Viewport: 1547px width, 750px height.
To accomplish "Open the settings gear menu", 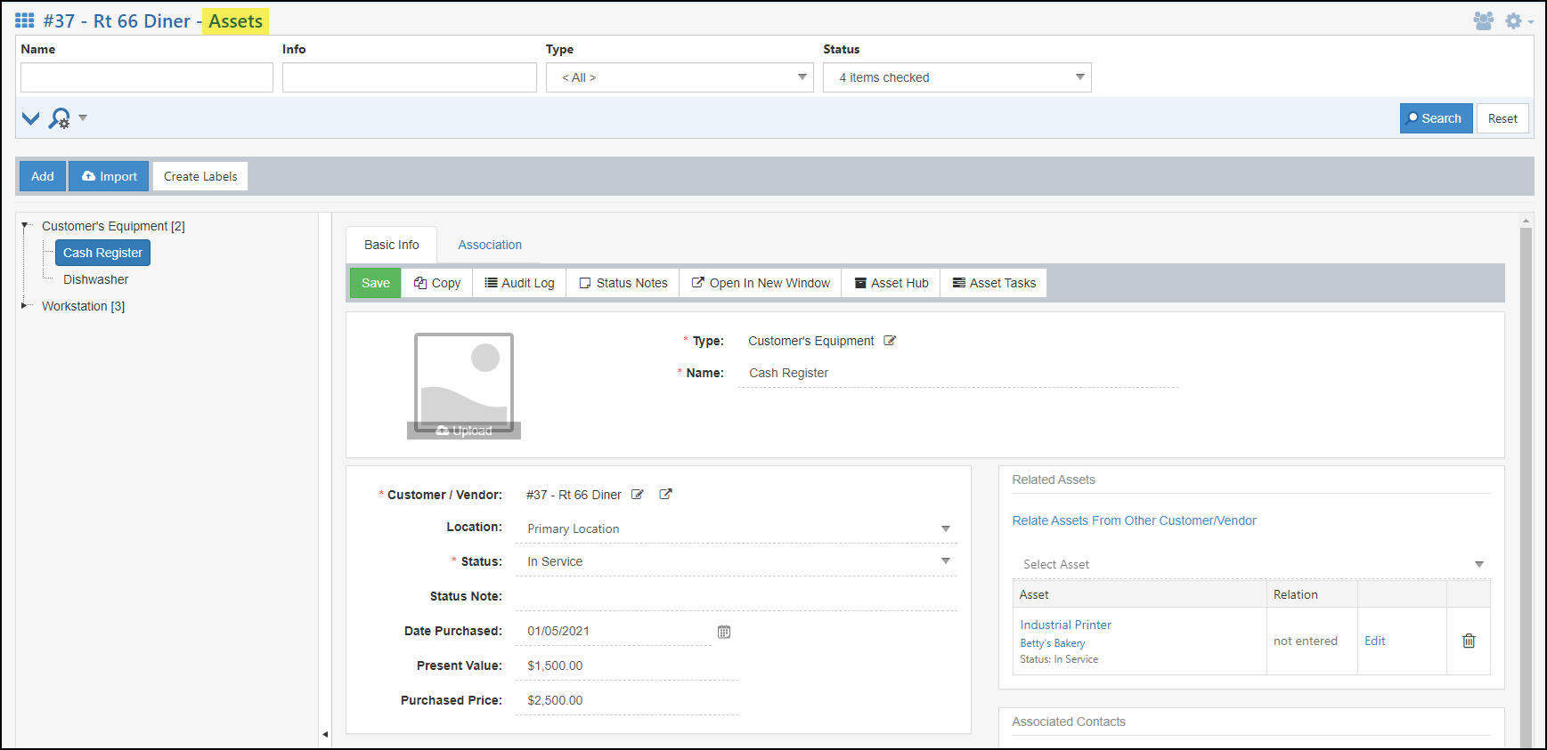I will [x=1513, y=20].
